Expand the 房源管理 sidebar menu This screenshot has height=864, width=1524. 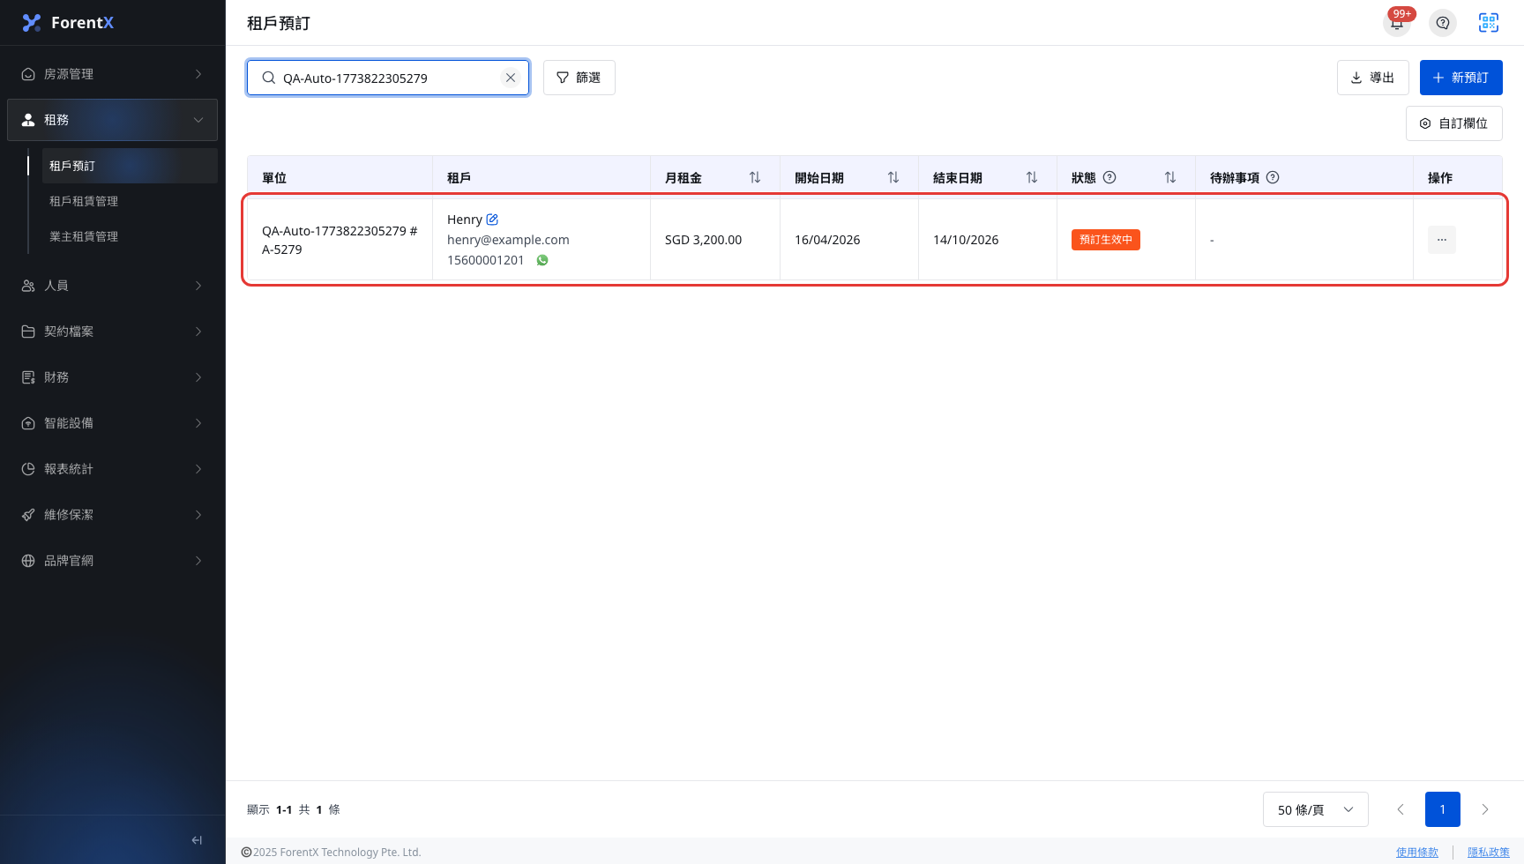[x=112, y=74]
